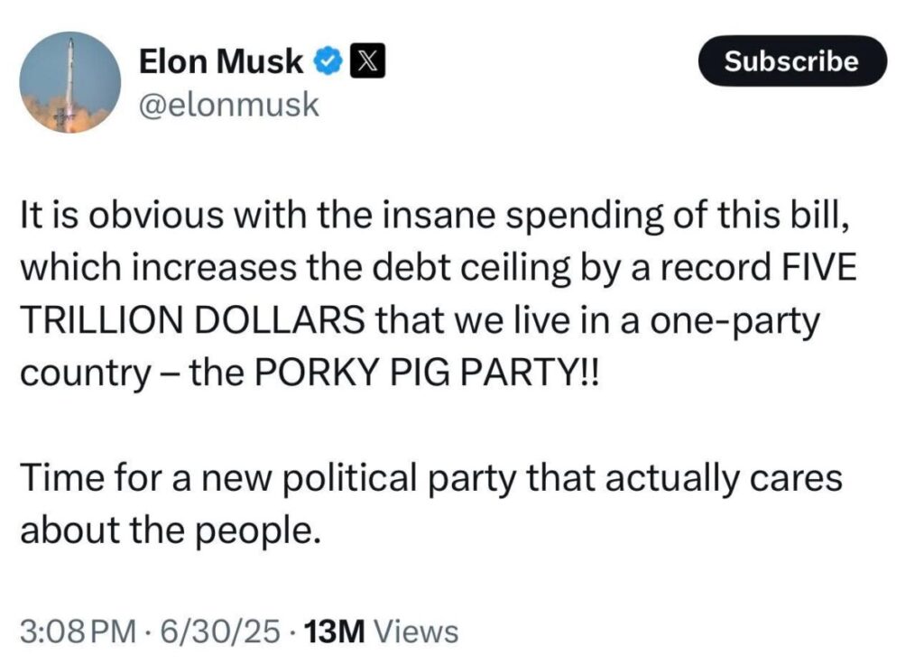Click the word Views after 13M
The width and height of the screenshot is (924, 664).
[x=416, y=631]
